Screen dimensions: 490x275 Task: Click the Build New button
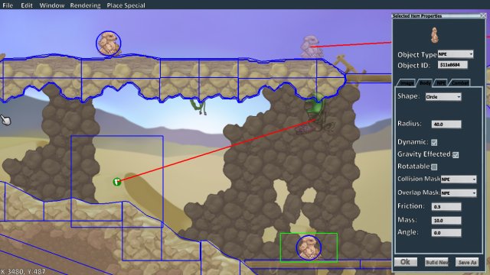[436, 262]
